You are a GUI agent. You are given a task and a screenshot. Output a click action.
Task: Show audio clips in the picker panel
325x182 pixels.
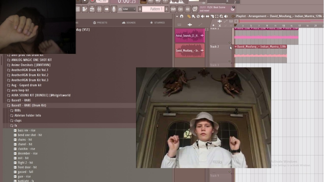[190, 25]
